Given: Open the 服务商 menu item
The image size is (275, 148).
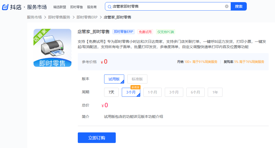Looking at the screenshot, I should [92, 7].
